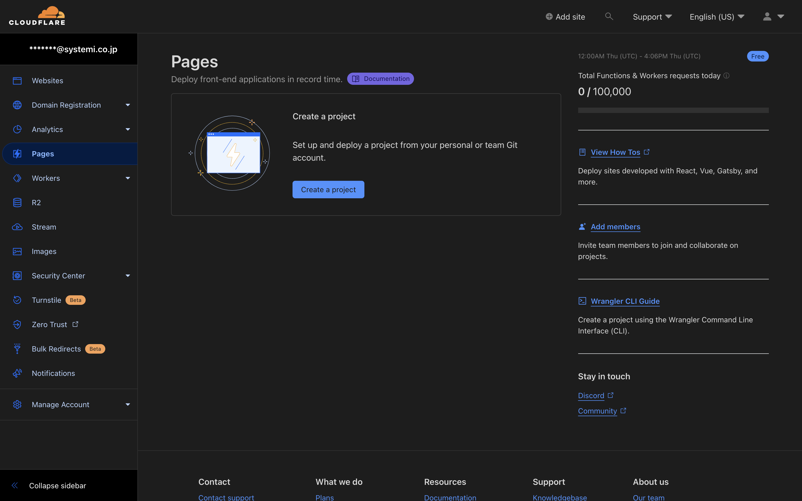Click the Beta badge next to Turnstile
Screen dimensions: 802x501
click(x=75, y=300)
